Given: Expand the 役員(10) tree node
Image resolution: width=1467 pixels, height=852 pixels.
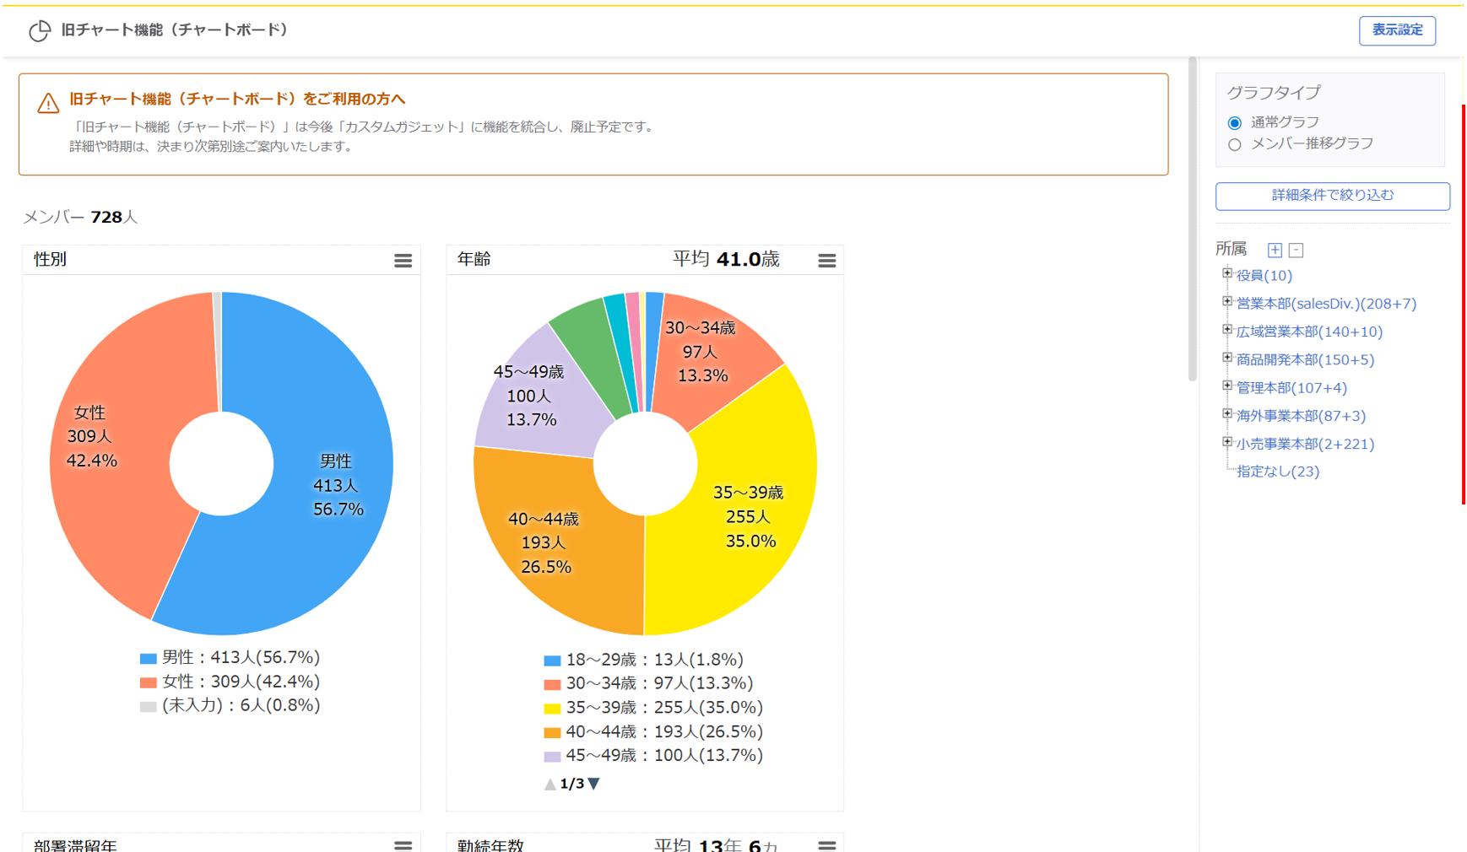Looking at the screenshot, I should click(1227, 273).
